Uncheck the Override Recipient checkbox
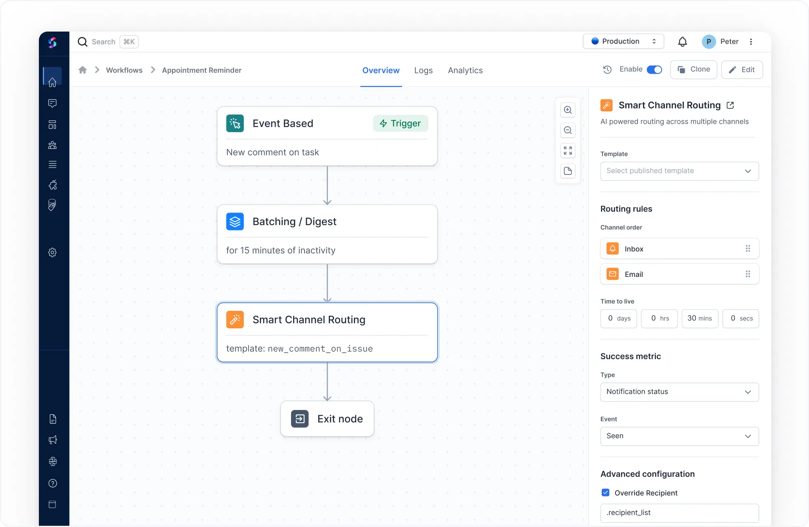 (605, 493)
